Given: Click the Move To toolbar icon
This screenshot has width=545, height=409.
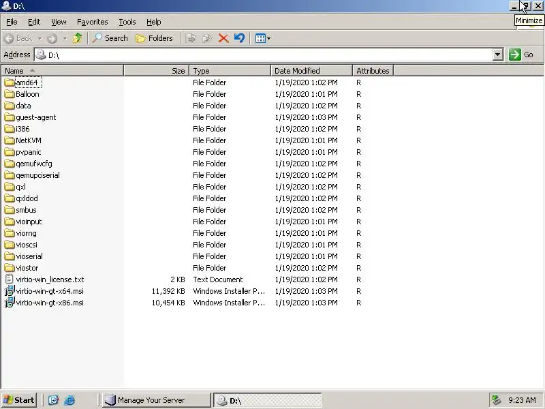Looking at the screenshot, I should tap(191, 38).
